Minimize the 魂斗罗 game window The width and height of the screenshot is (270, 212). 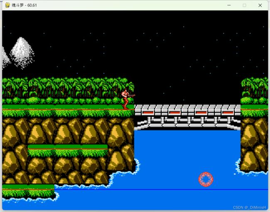pos(229,5)
